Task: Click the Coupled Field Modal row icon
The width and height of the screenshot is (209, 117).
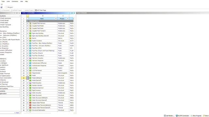Action: coord(30,26)
